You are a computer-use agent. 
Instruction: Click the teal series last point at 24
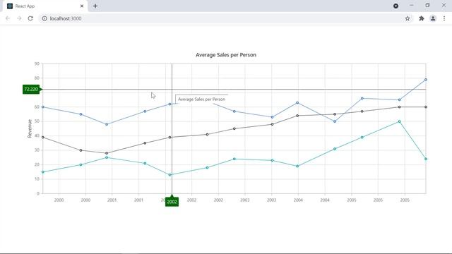coord(426,159)
